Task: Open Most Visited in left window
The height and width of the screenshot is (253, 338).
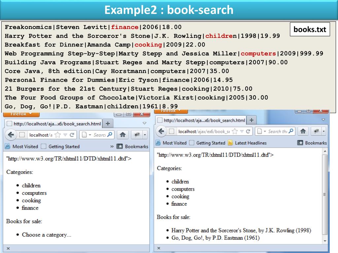Action: pos(21,147)
